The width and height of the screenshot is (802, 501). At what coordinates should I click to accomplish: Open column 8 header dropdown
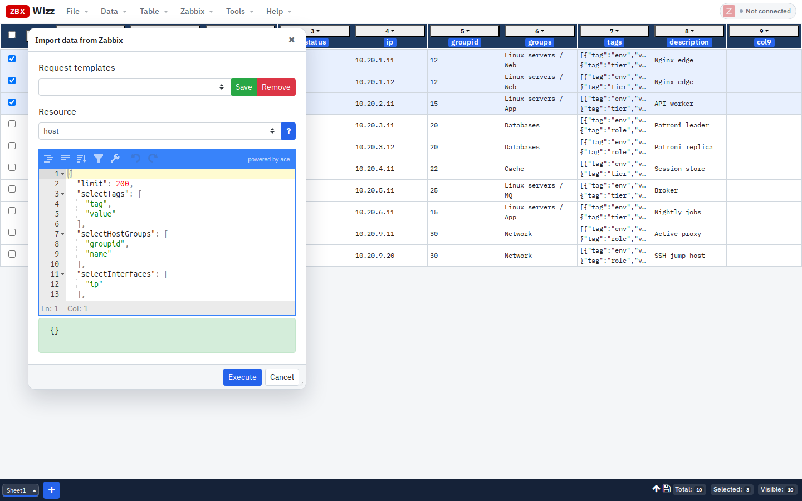click(689, 31)
